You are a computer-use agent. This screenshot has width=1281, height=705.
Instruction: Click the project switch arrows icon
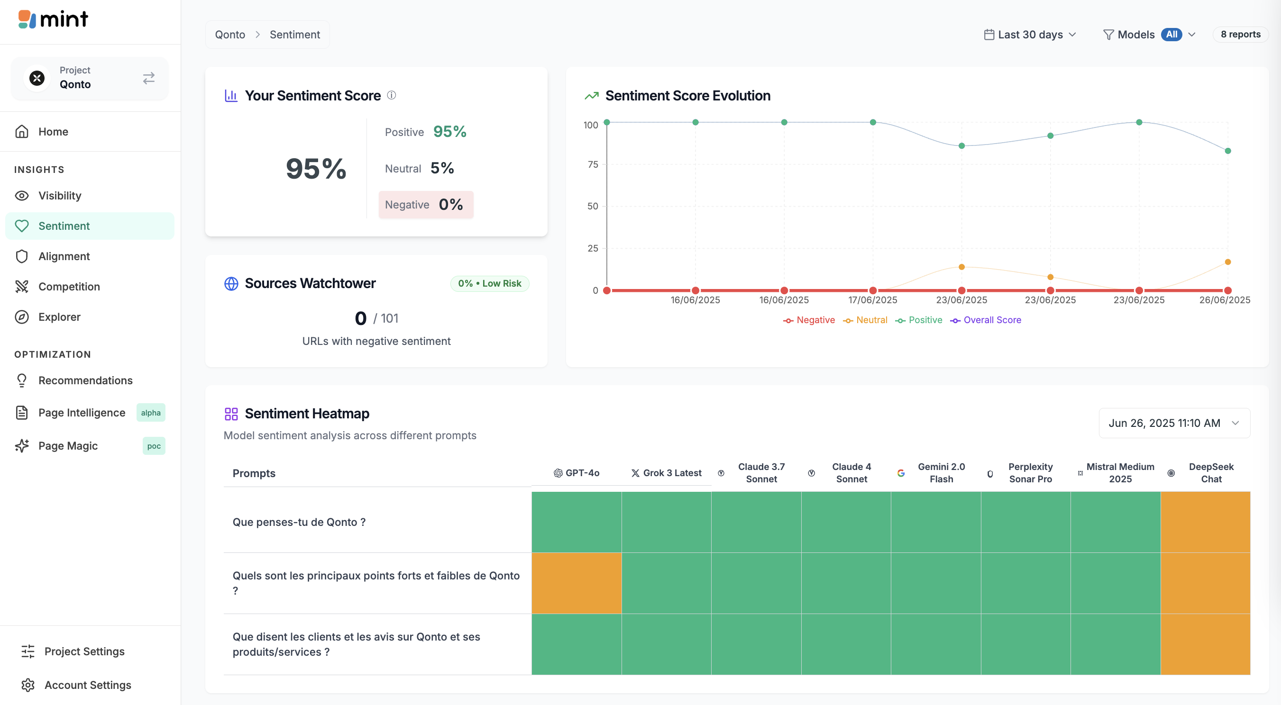click(149, 78)
